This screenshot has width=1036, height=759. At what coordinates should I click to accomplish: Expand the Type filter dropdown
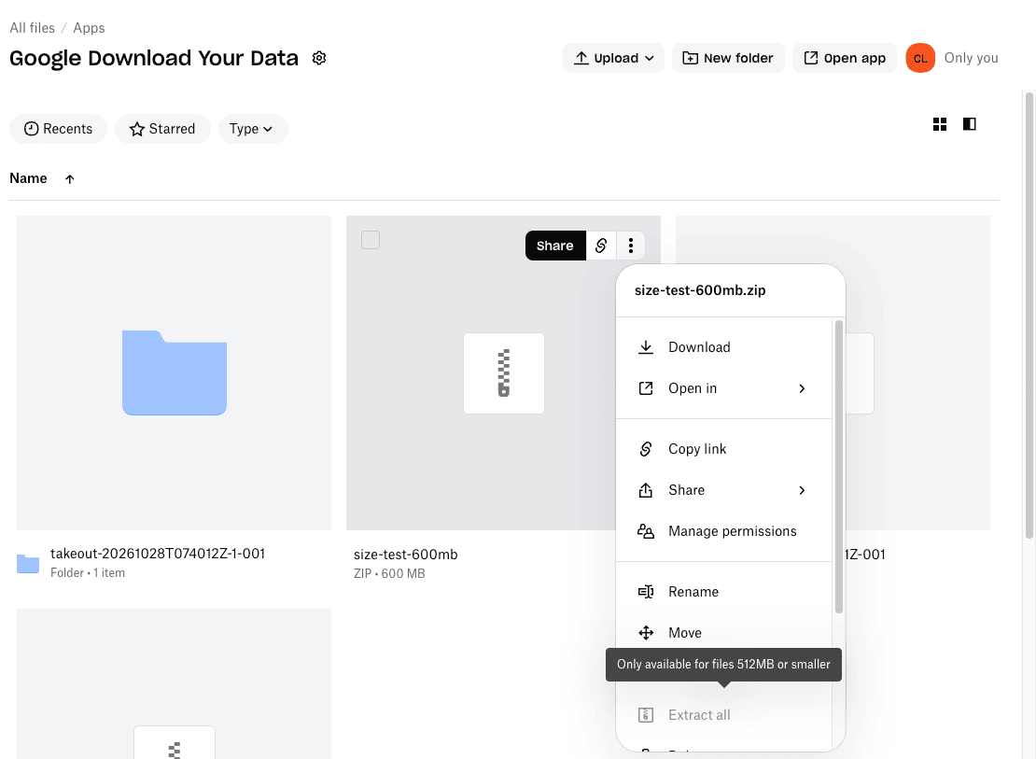(x=253, y=129)
